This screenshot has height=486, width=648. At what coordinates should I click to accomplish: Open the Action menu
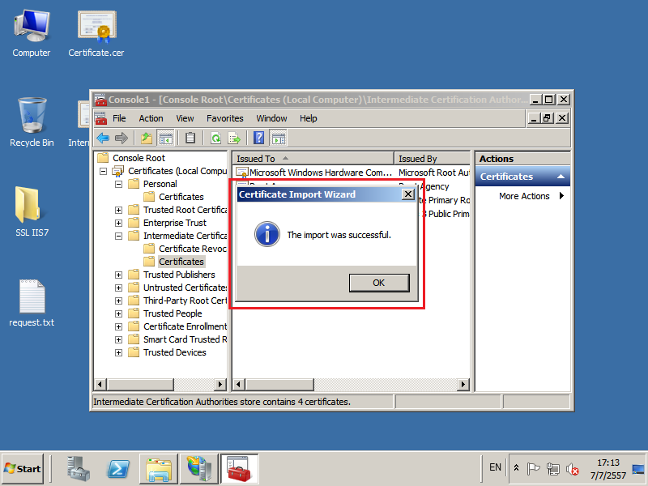click(151, 118)
